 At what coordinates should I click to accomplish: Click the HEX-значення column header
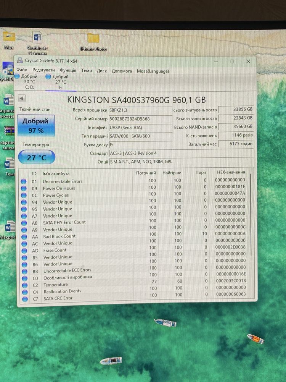click(231, 172)
